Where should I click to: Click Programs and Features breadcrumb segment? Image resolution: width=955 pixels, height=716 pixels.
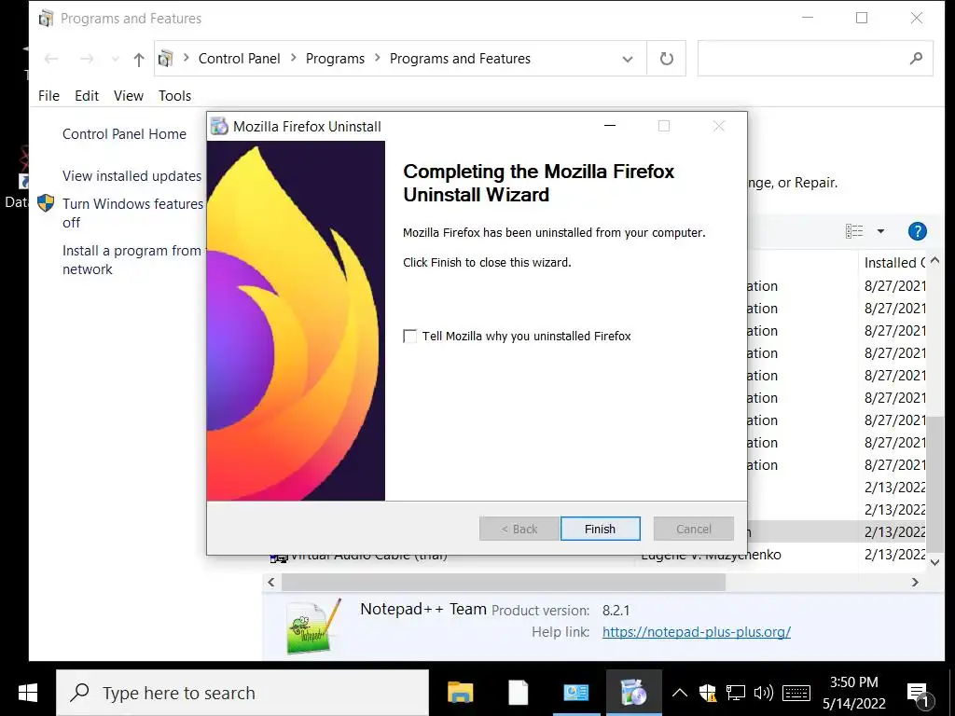pos(460,59)
